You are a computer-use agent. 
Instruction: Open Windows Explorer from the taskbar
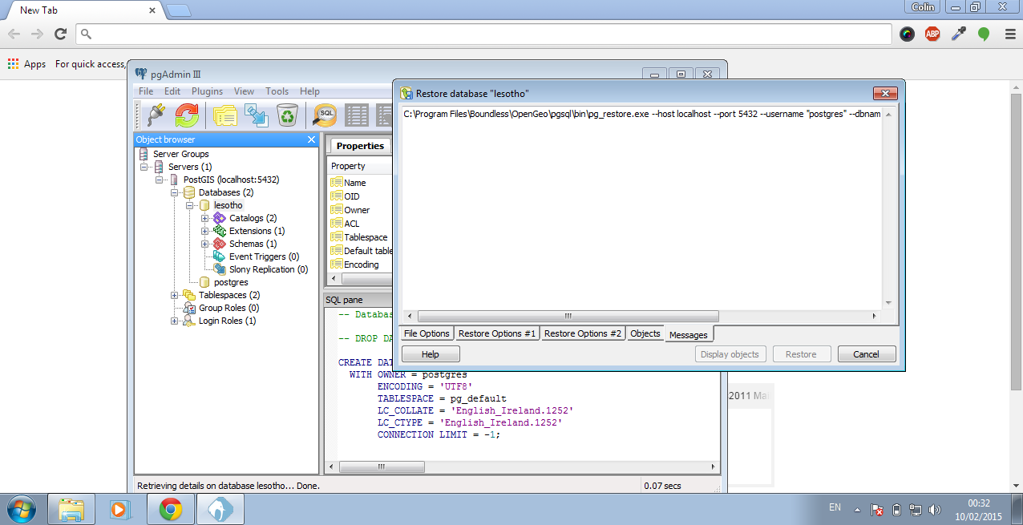click(71, 509)
